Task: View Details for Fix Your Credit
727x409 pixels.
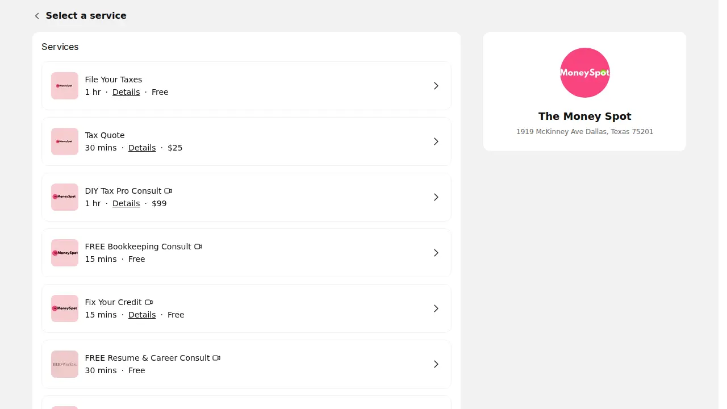Action: pos(142,315)
